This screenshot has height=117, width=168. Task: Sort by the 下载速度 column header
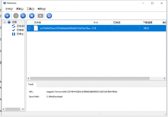(x=151, y=23)
